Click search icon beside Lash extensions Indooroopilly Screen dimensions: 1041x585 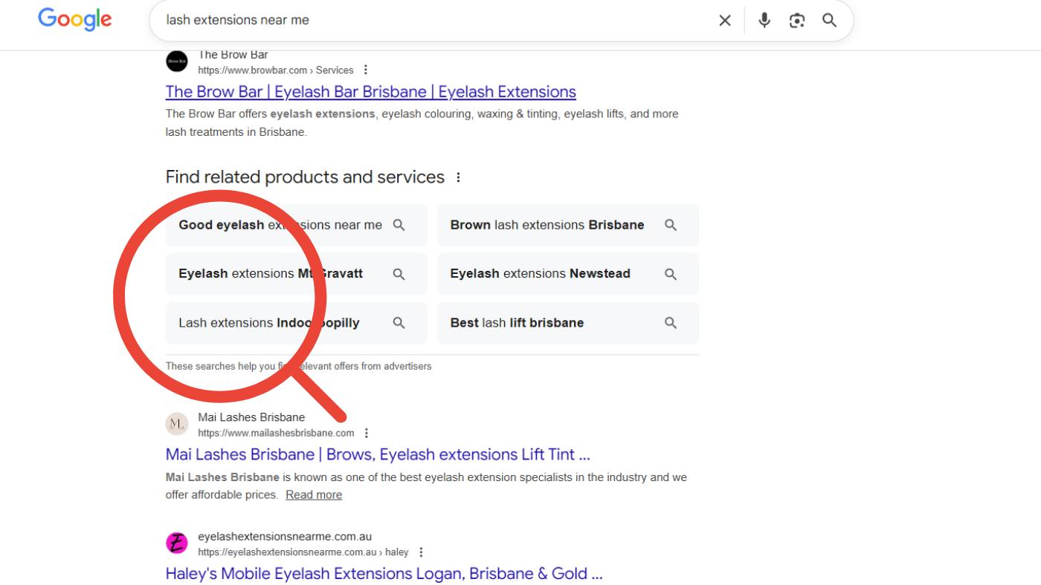click(399, 323)
